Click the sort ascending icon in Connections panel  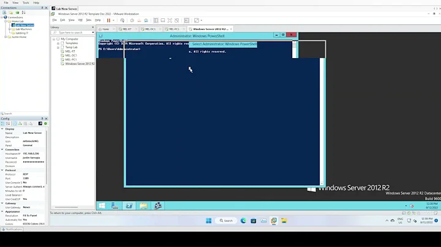24,12
